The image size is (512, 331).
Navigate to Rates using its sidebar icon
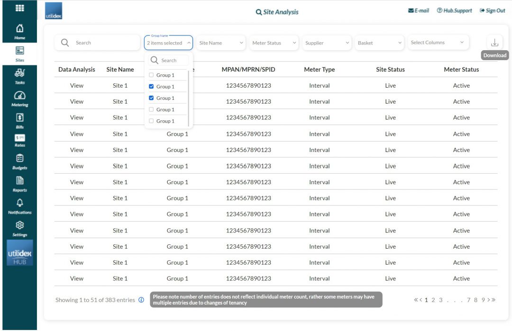[19, 141]
